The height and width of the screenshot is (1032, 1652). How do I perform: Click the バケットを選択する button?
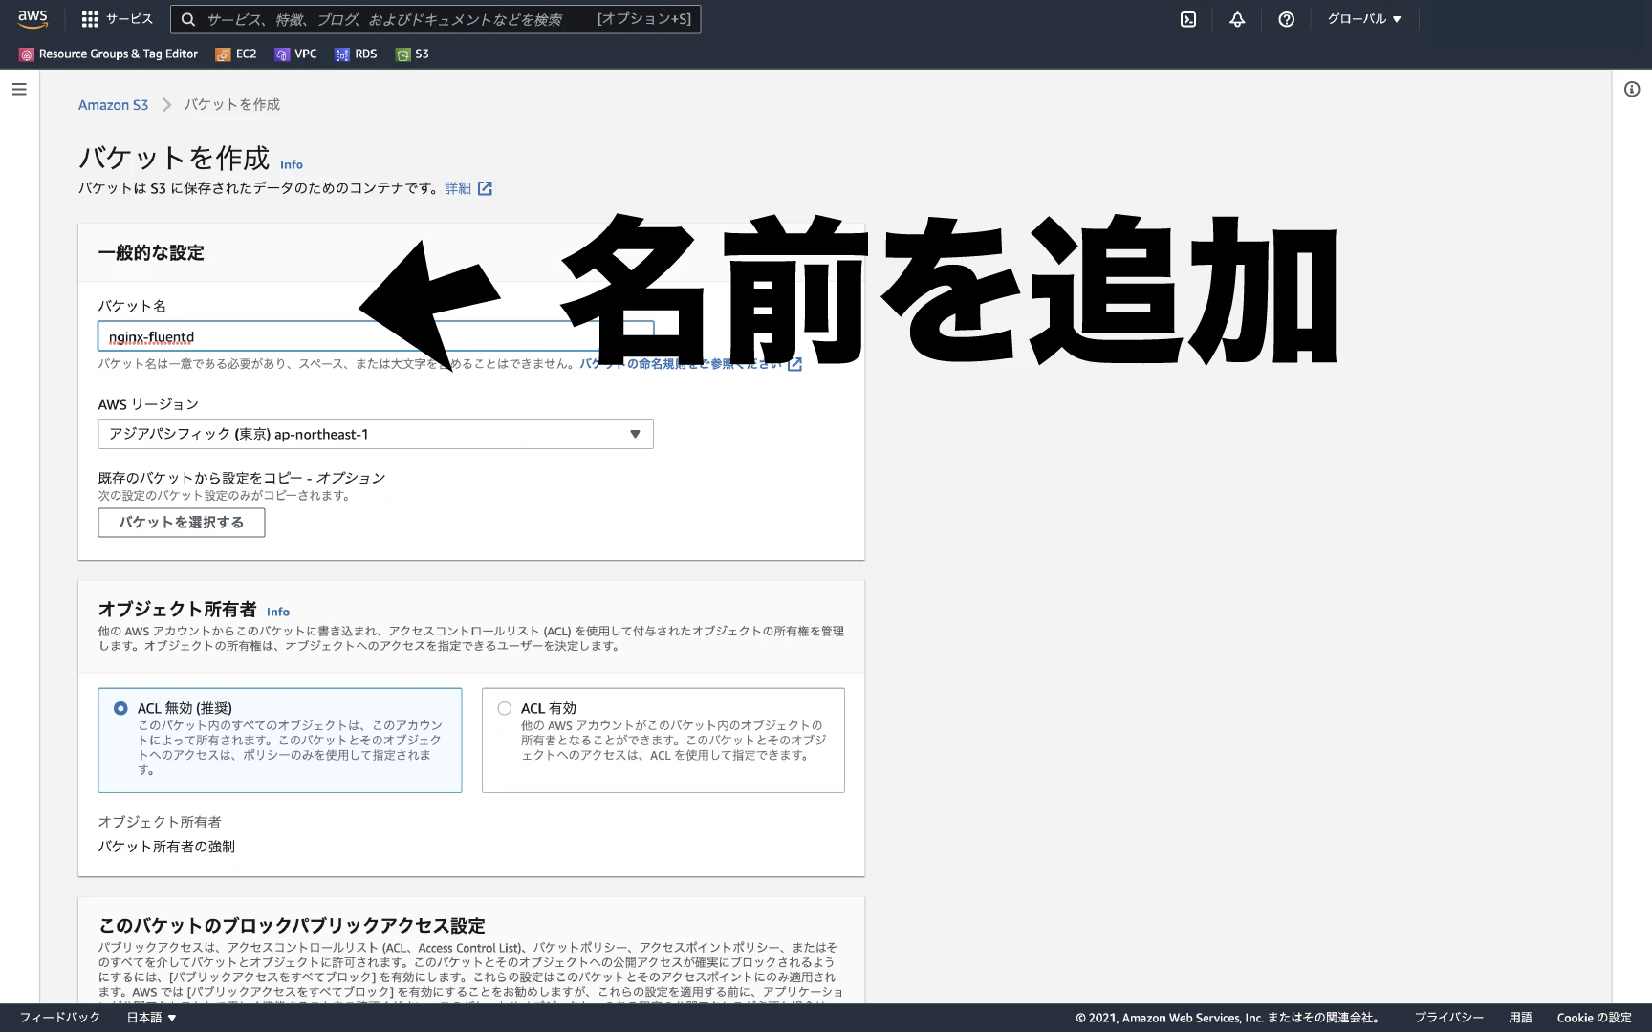coord(182,523)
